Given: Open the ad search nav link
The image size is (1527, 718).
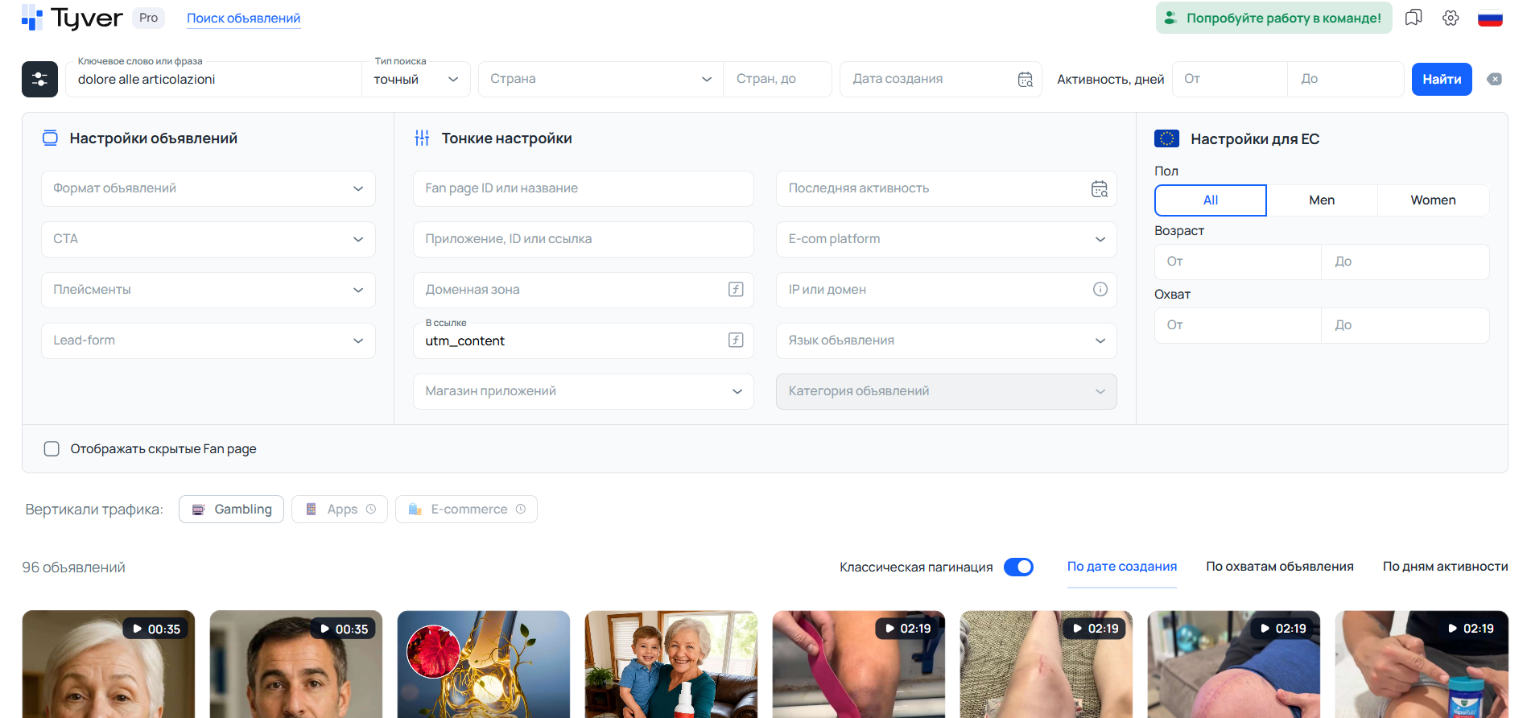Looking at the screenshot, I should [244, 18].
